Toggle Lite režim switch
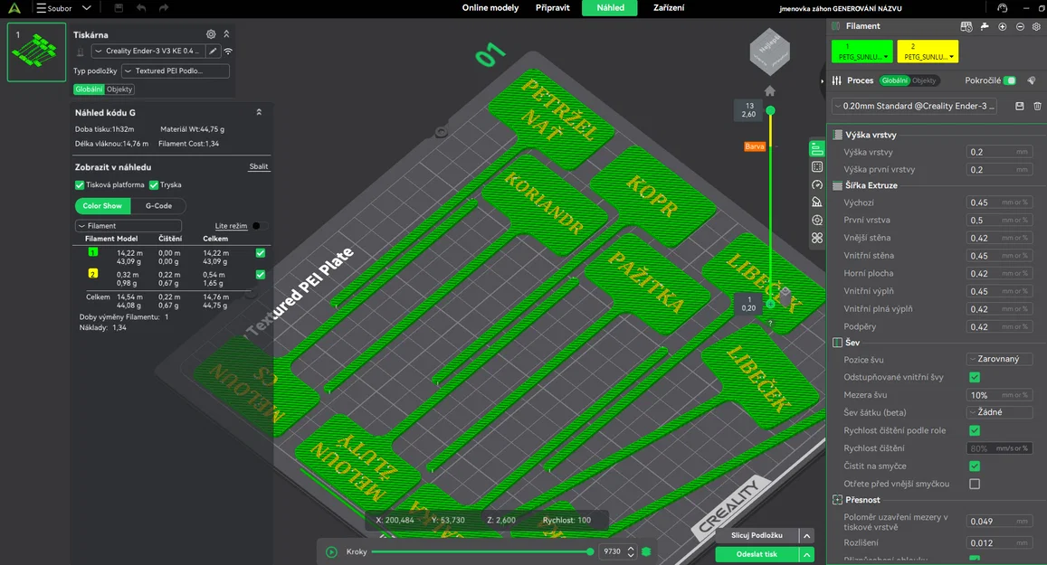 pos(260,226)
